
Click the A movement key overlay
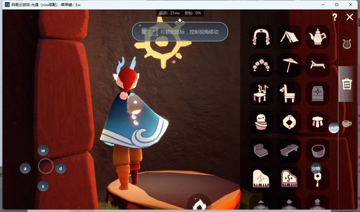click(25, 168)
